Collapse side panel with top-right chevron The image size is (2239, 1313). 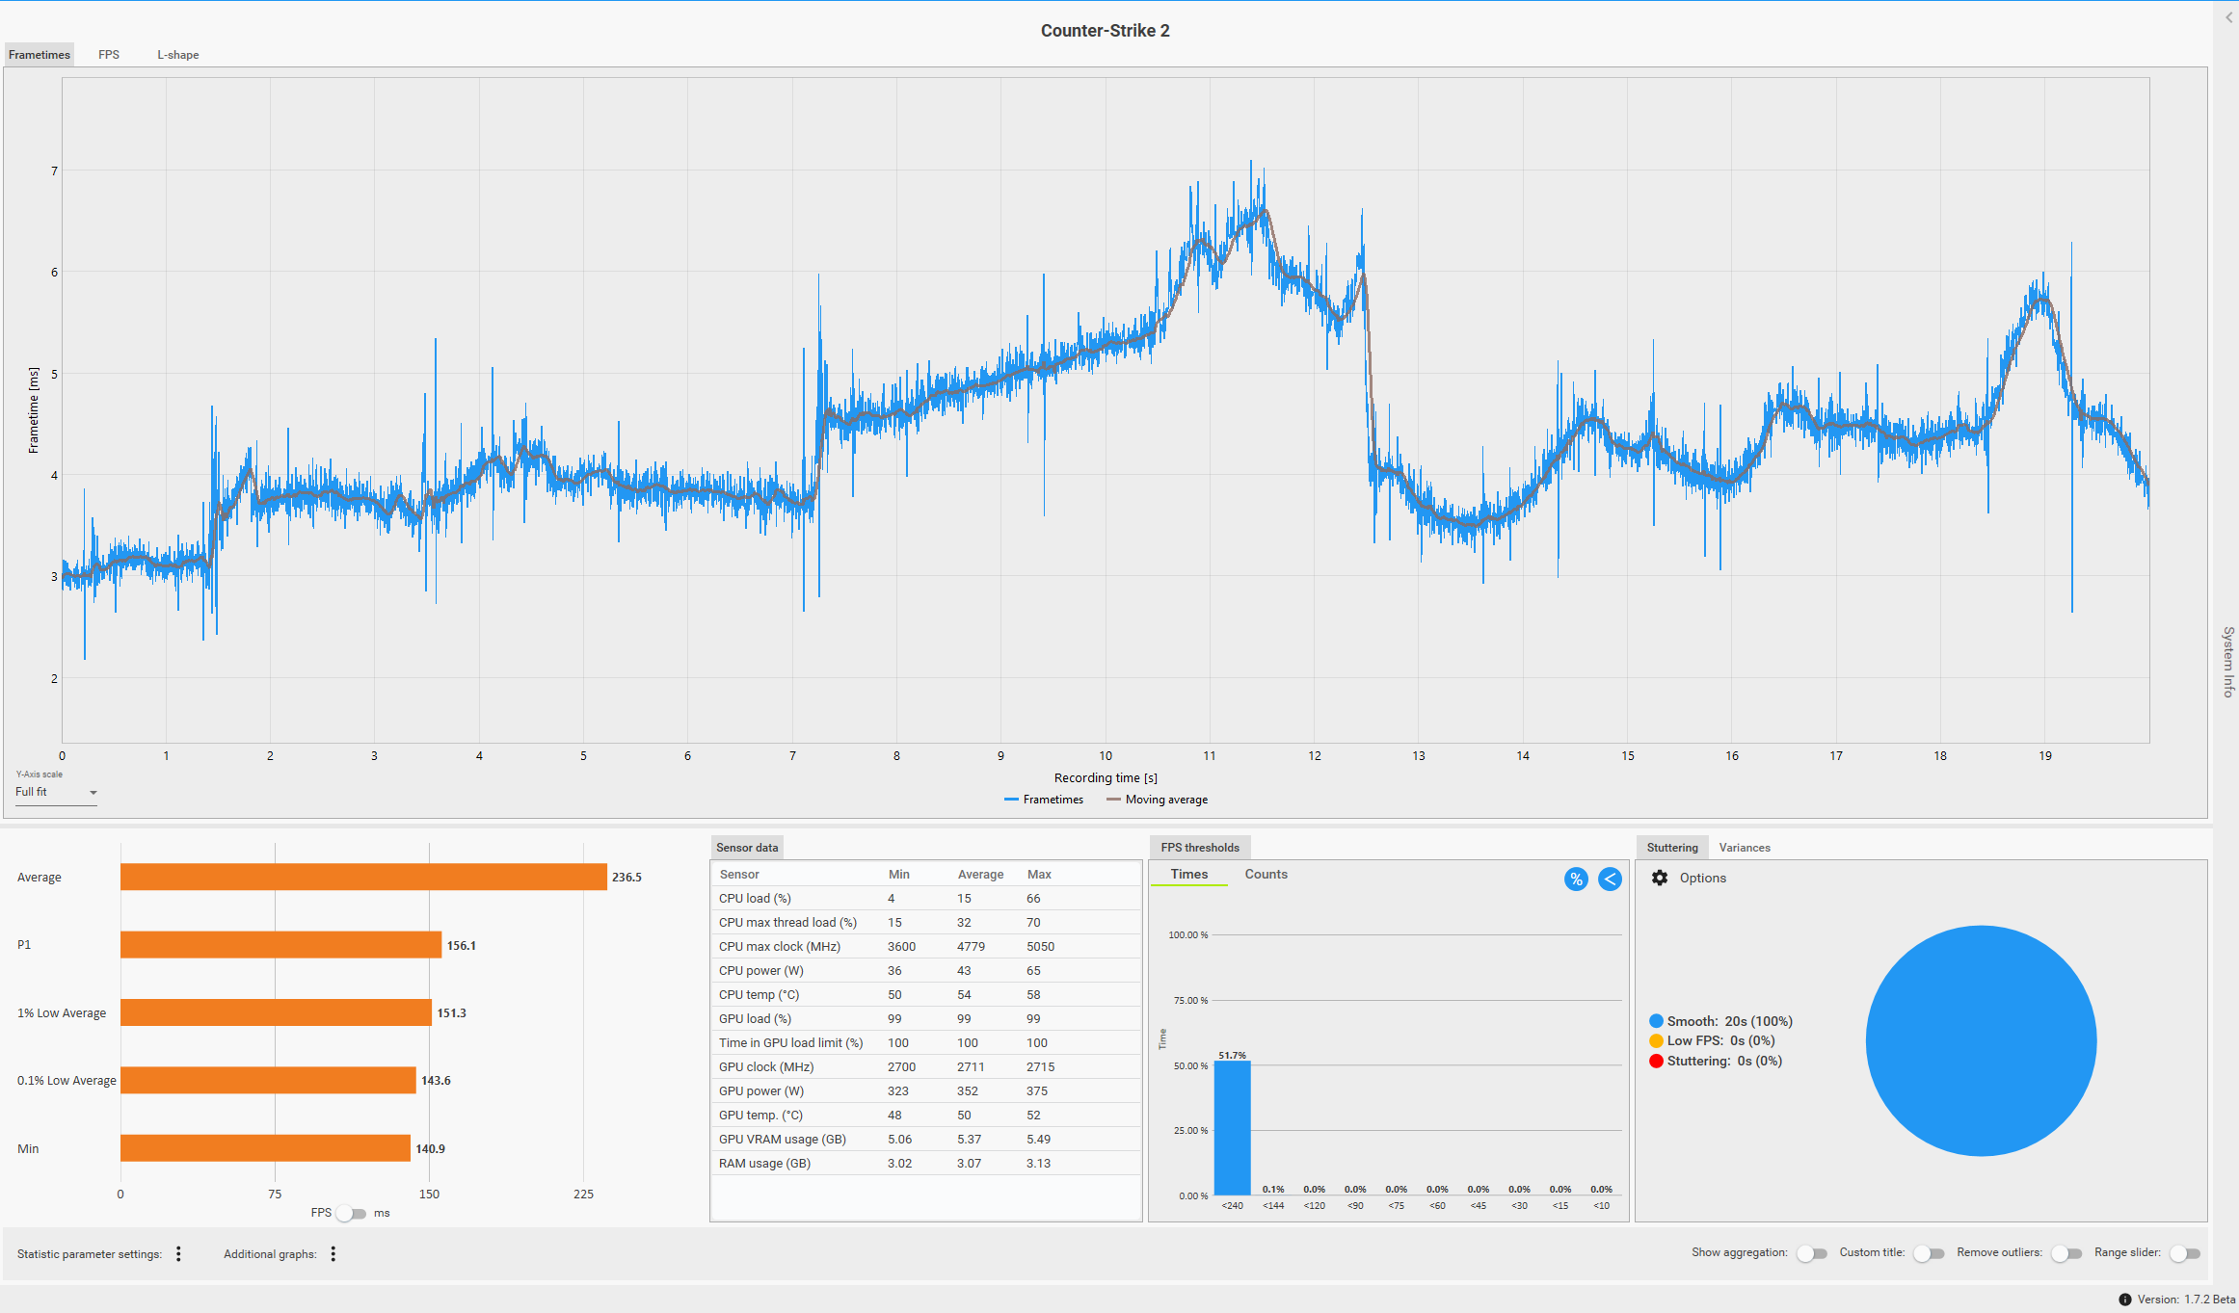pos(2229,18)
